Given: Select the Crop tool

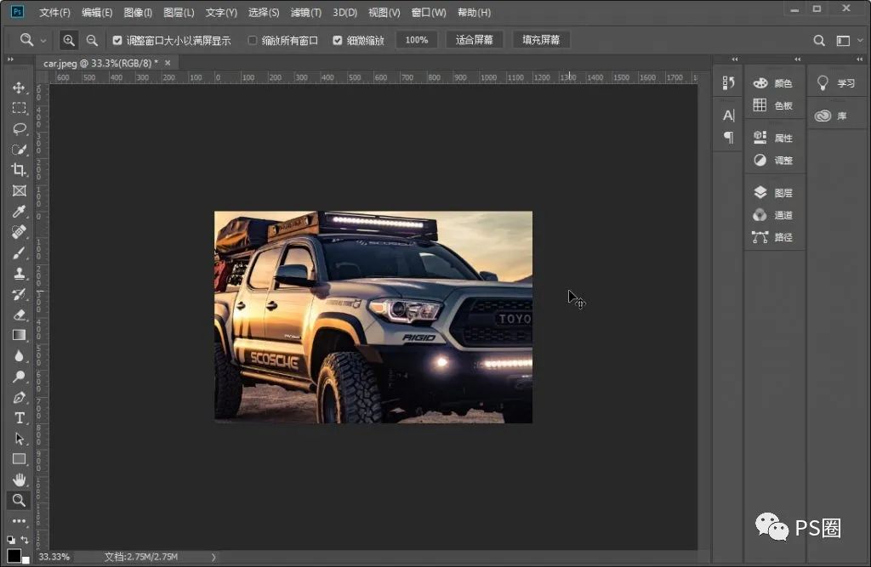Looking at the screenshot, I should coord(19,170).
